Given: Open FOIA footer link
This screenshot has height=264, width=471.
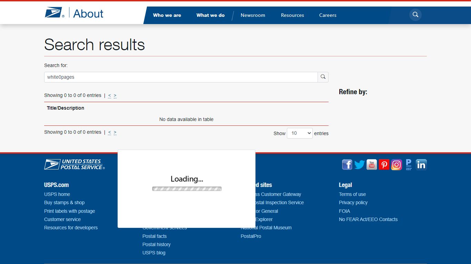Looking at the screenshot, I should coord(344,211).
